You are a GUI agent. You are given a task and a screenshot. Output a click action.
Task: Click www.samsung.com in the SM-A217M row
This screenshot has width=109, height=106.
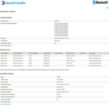[x=18, y=58]
